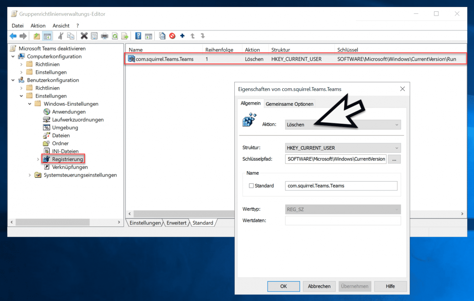The width and height of the screenshot is (474, 301).
Task: Click the name field com.squirrel.Teams.Teams
Action: [x=341, y=186]
